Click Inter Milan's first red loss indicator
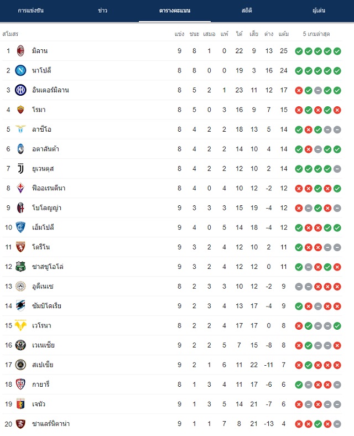 (x=299, y=90)
